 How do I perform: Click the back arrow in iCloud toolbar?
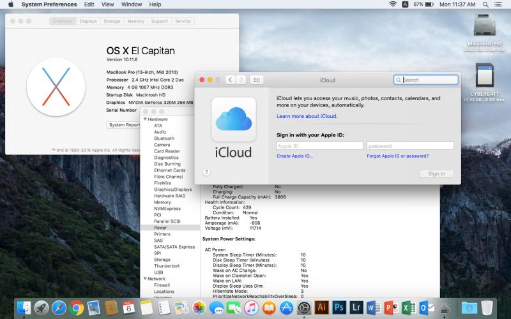(x=229, y=80)
